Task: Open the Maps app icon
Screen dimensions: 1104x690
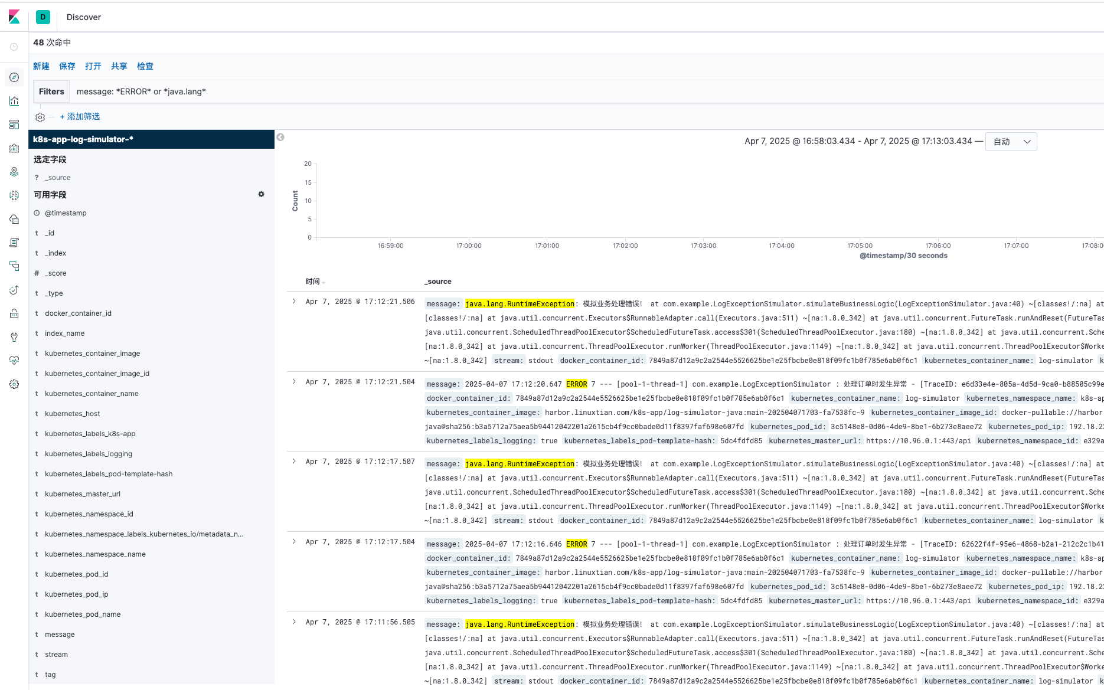Action: (14, 172)
